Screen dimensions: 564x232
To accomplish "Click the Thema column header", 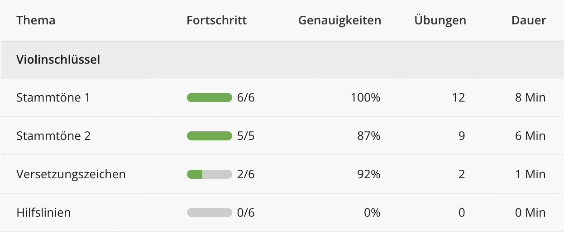I will (36, 20).
